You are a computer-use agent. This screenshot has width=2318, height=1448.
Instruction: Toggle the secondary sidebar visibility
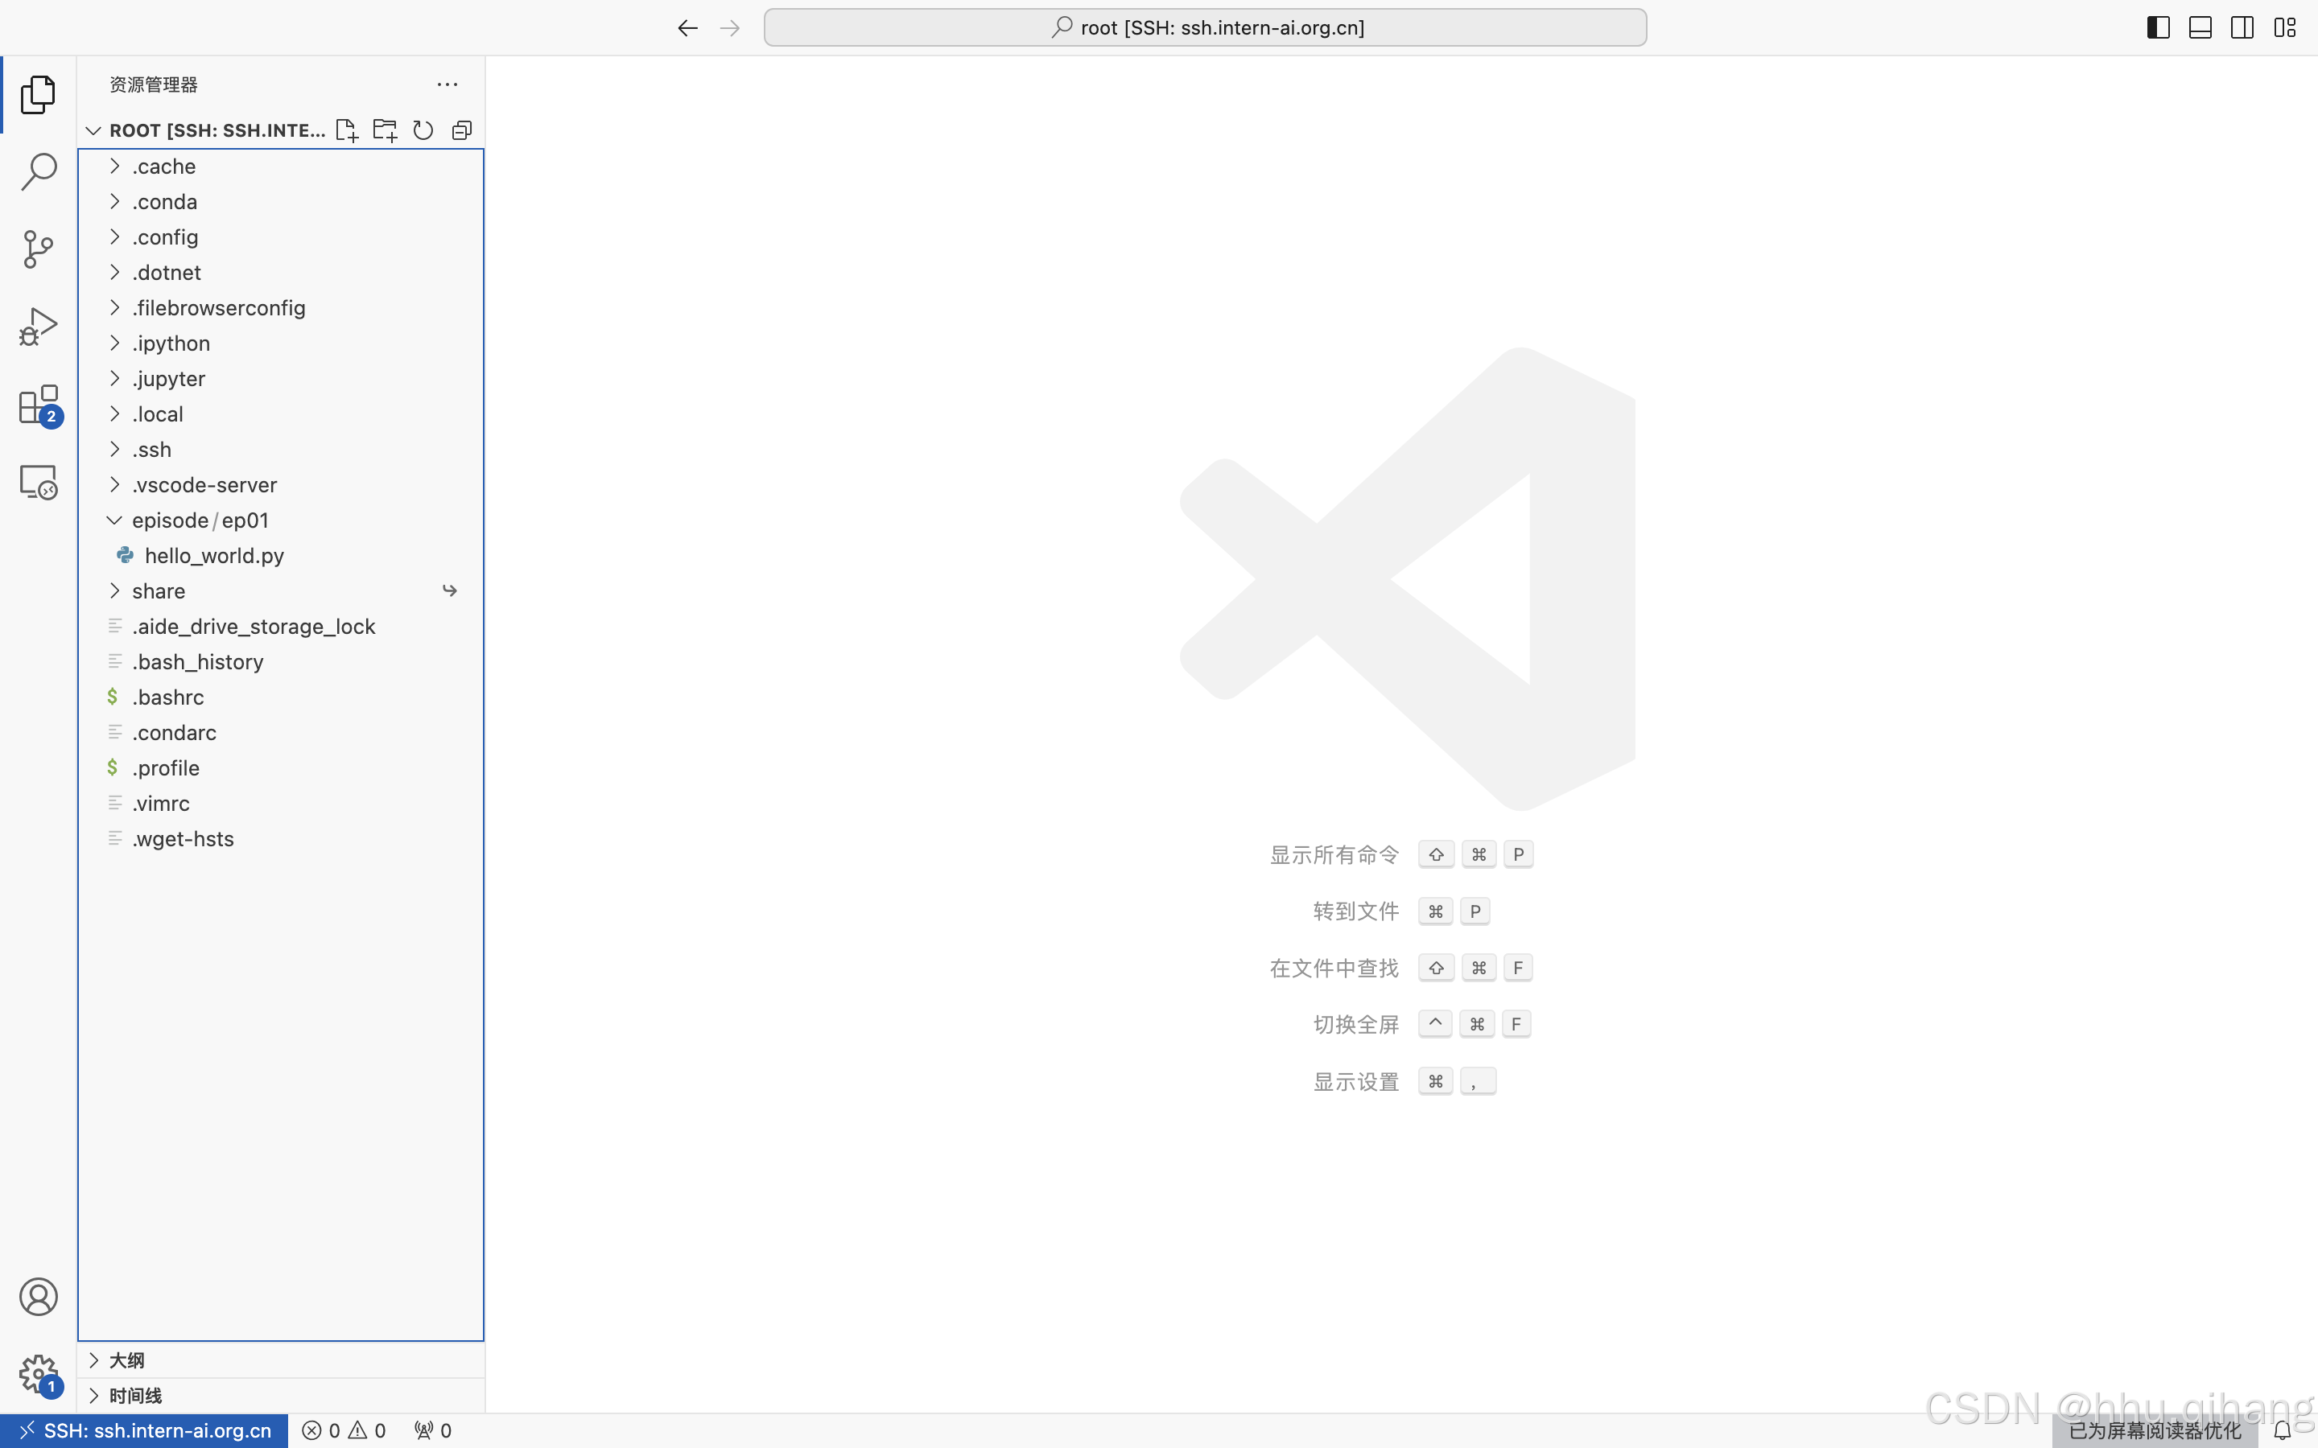pyautogui.click(x=2242, y=28)
